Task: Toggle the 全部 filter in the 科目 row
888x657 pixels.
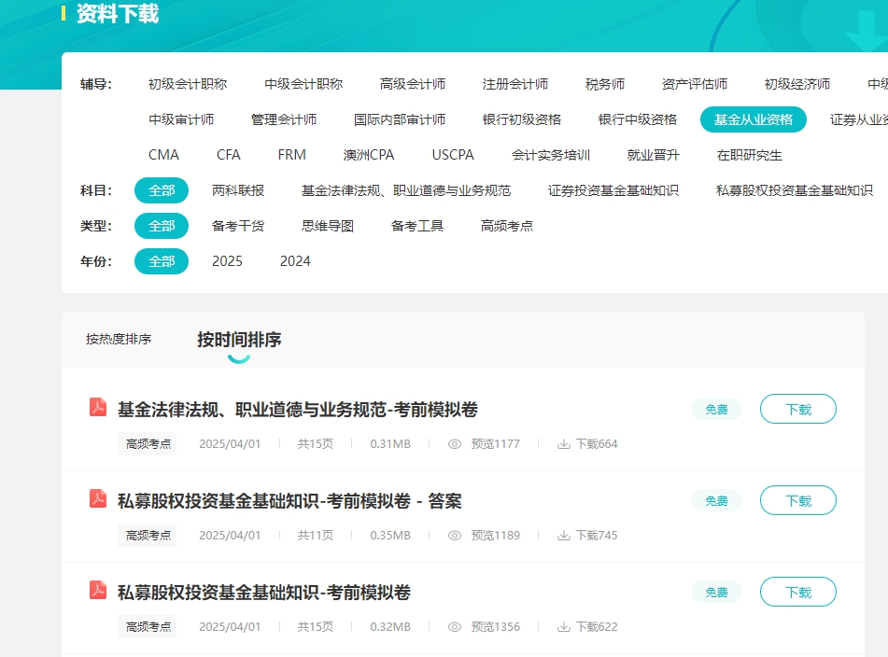Action: pyautogui.click(x=161, y=189)
